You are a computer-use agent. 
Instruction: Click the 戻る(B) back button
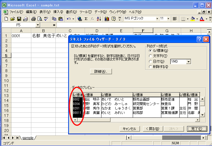coord(153,129)
